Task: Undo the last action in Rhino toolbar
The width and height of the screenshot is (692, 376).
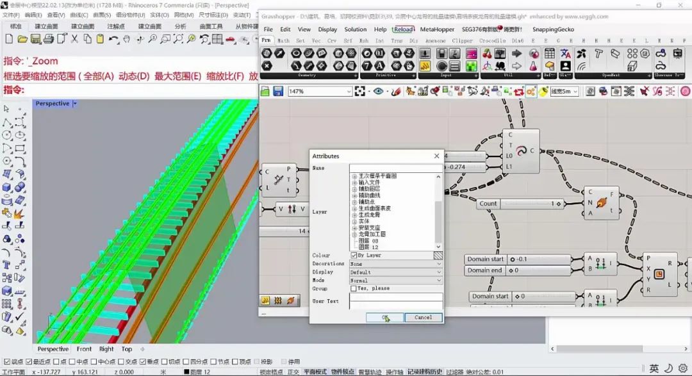Action: 114,39
